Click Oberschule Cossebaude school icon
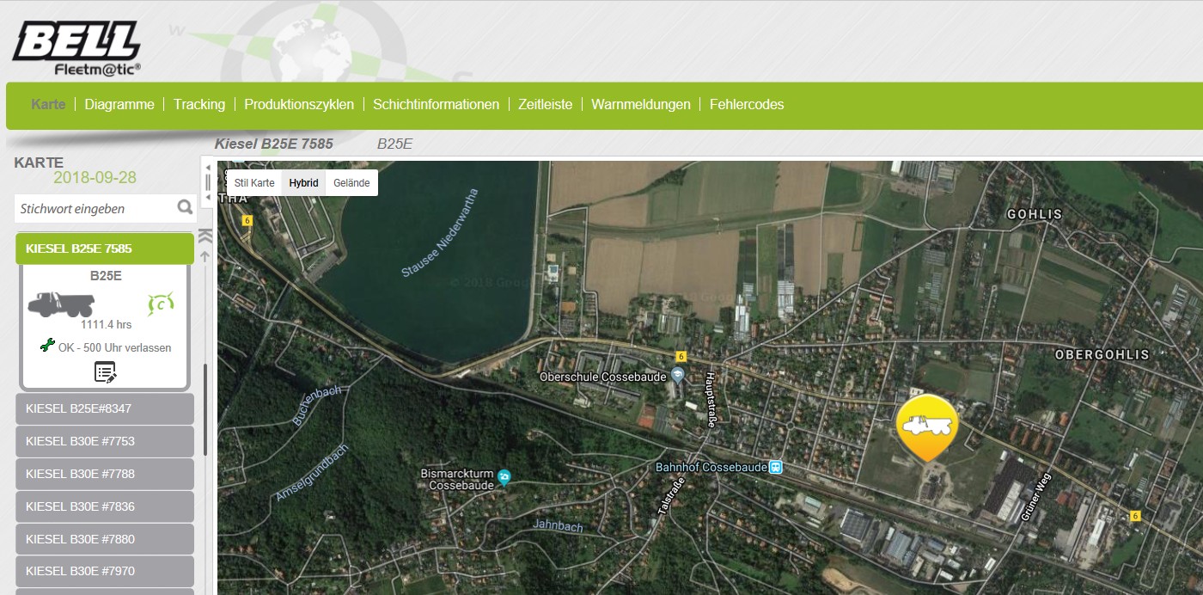Screen dimensions: 1203x595 point(678,376)
